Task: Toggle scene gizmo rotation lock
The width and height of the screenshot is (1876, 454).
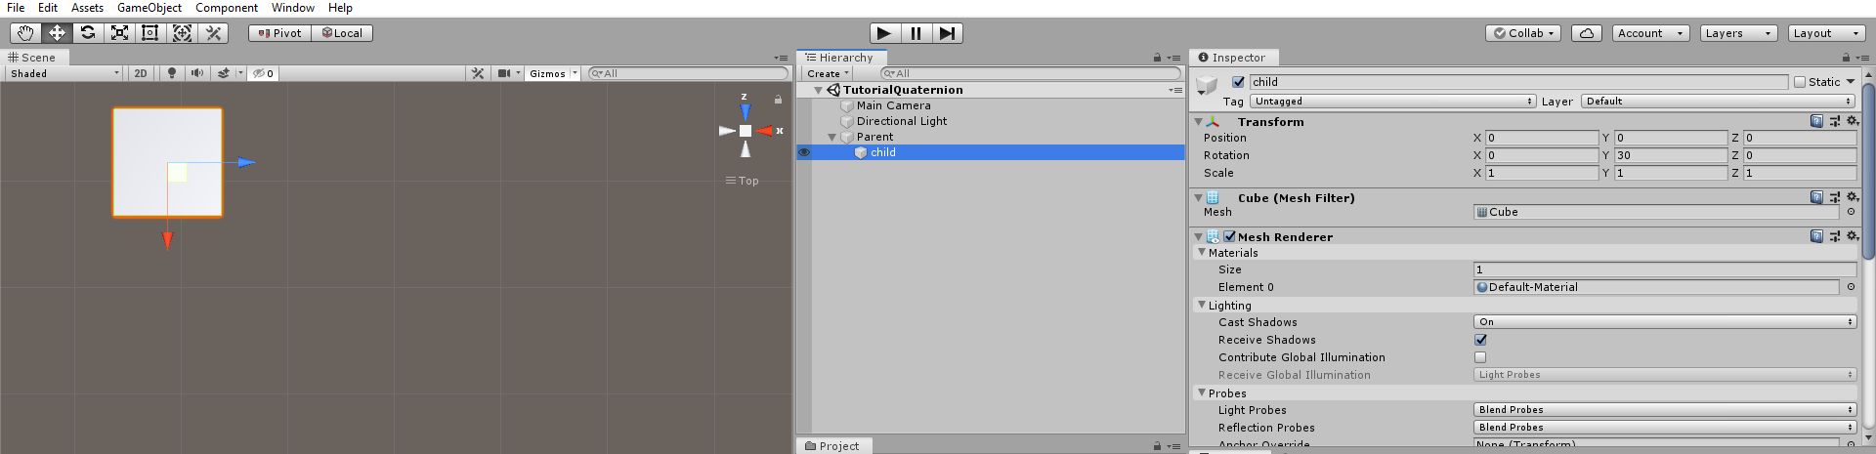Action: pyautogui.click(x=778, y=100)
